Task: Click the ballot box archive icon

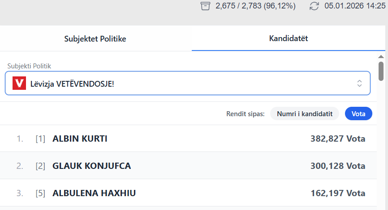Action: point(205,6)
